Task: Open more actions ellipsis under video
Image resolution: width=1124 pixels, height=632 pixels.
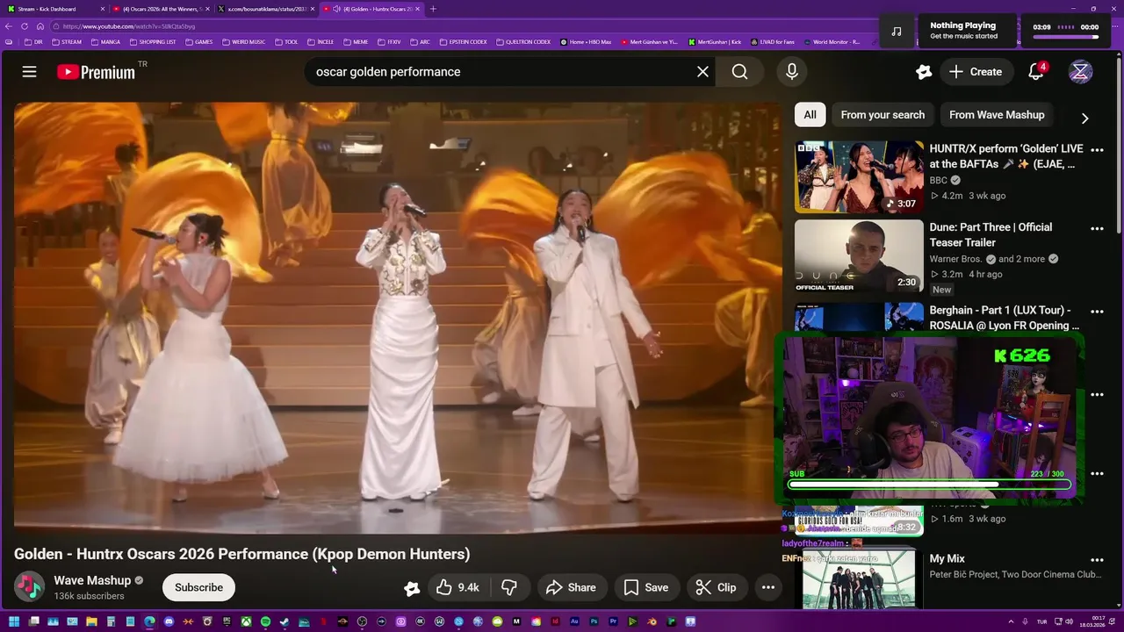Action: 768,587
